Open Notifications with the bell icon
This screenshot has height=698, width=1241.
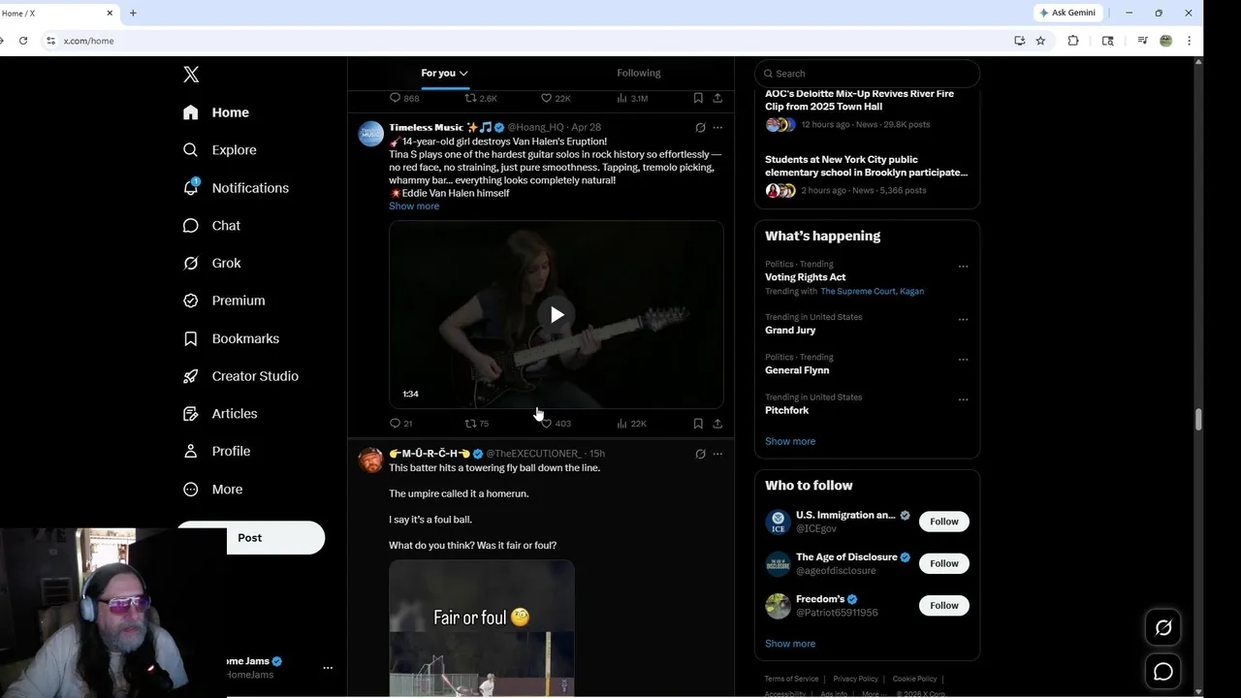236,188
